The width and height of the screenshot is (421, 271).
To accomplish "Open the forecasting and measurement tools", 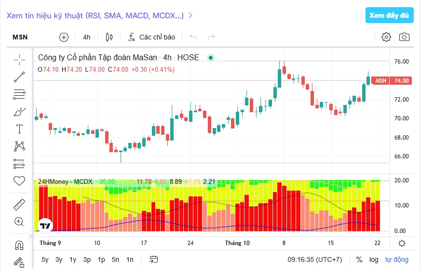I will (19, 164).
